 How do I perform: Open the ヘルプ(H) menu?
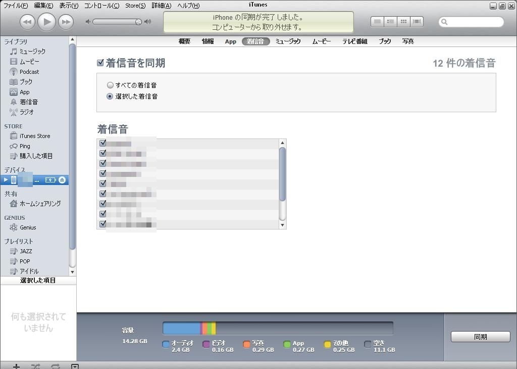(x=189, y=6)
